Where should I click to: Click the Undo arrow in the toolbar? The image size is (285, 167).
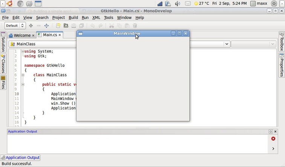pos(92,26)
